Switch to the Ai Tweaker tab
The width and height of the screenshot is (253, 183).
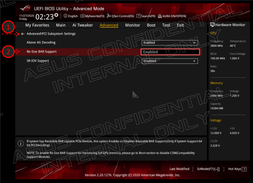[82, 25]
